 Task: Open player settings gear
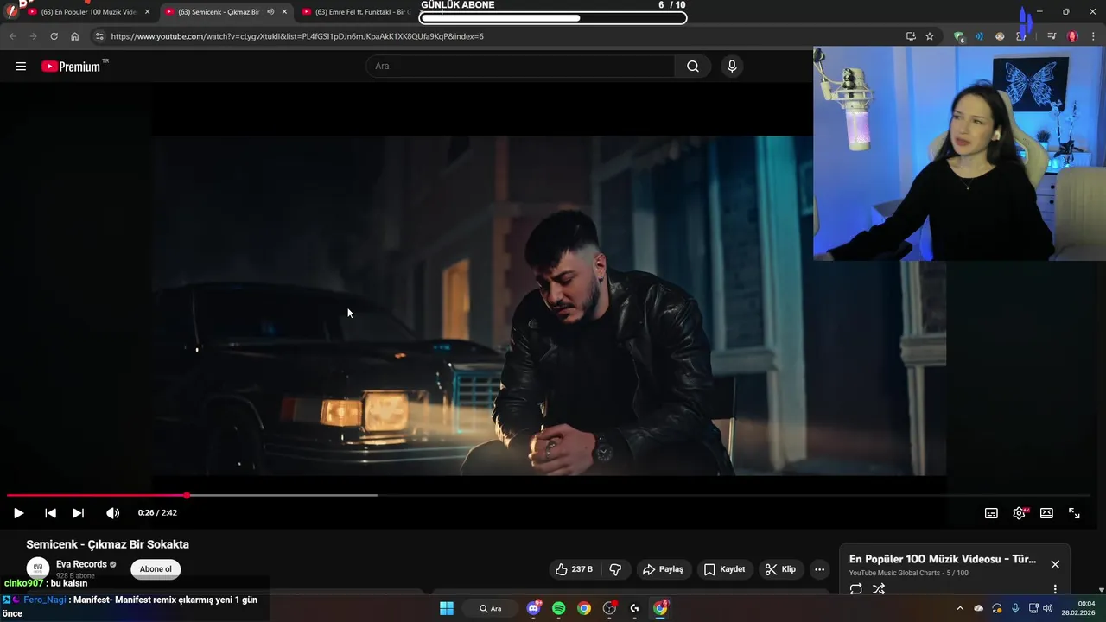(1020, 513)
